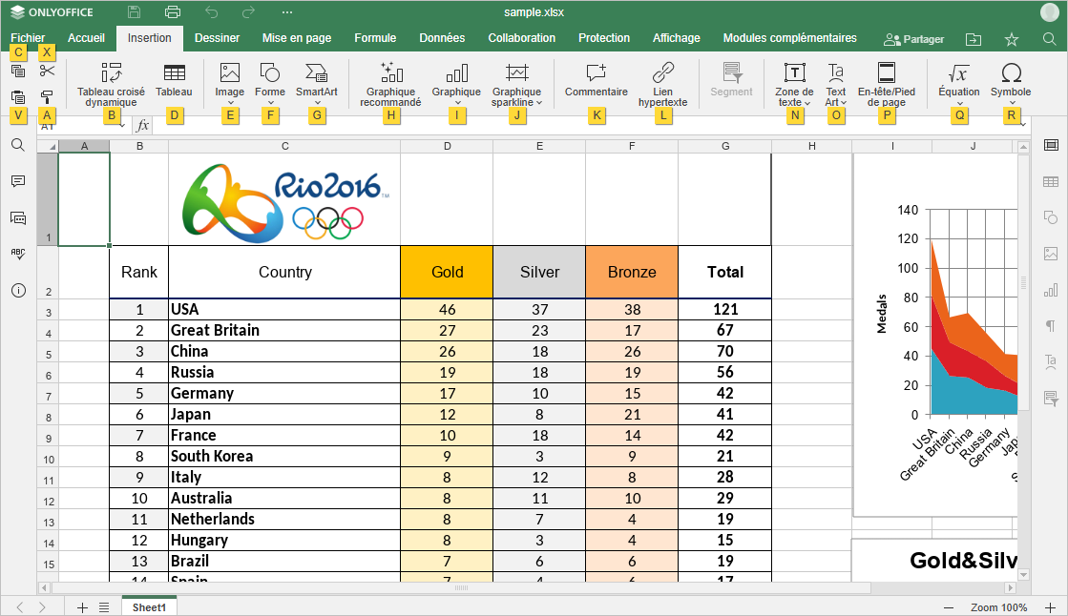Open En-tête/Pied de page settings
Image resolution: width=1068 pixels, height=616 pixels.
(886, 81)
